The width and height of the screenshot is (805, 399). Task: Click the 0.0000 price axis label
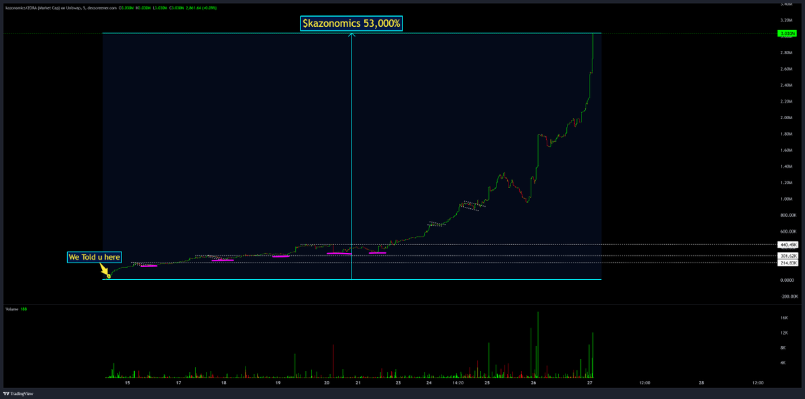(786, 280)
